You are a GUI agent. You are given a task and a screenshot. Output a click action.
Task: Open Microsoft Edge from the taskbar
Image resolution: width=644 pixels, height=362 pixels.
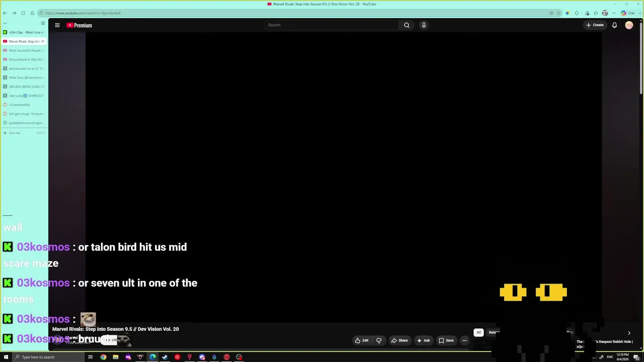(x=152, y=357)
